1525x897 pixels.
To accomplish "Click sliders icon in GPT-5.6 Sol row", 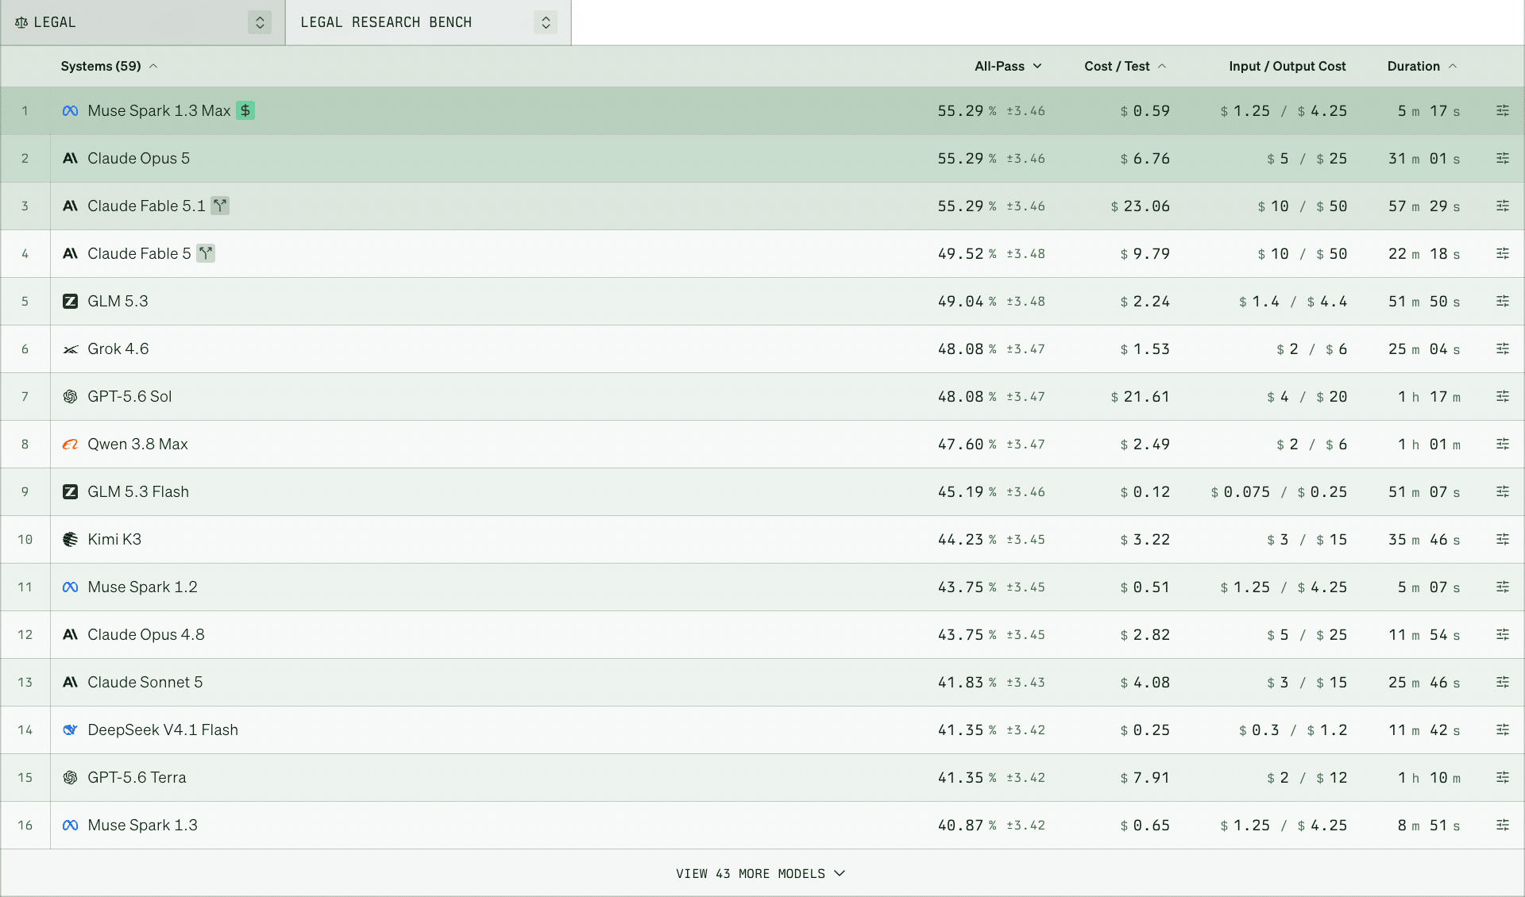I will pos(1502,397).
